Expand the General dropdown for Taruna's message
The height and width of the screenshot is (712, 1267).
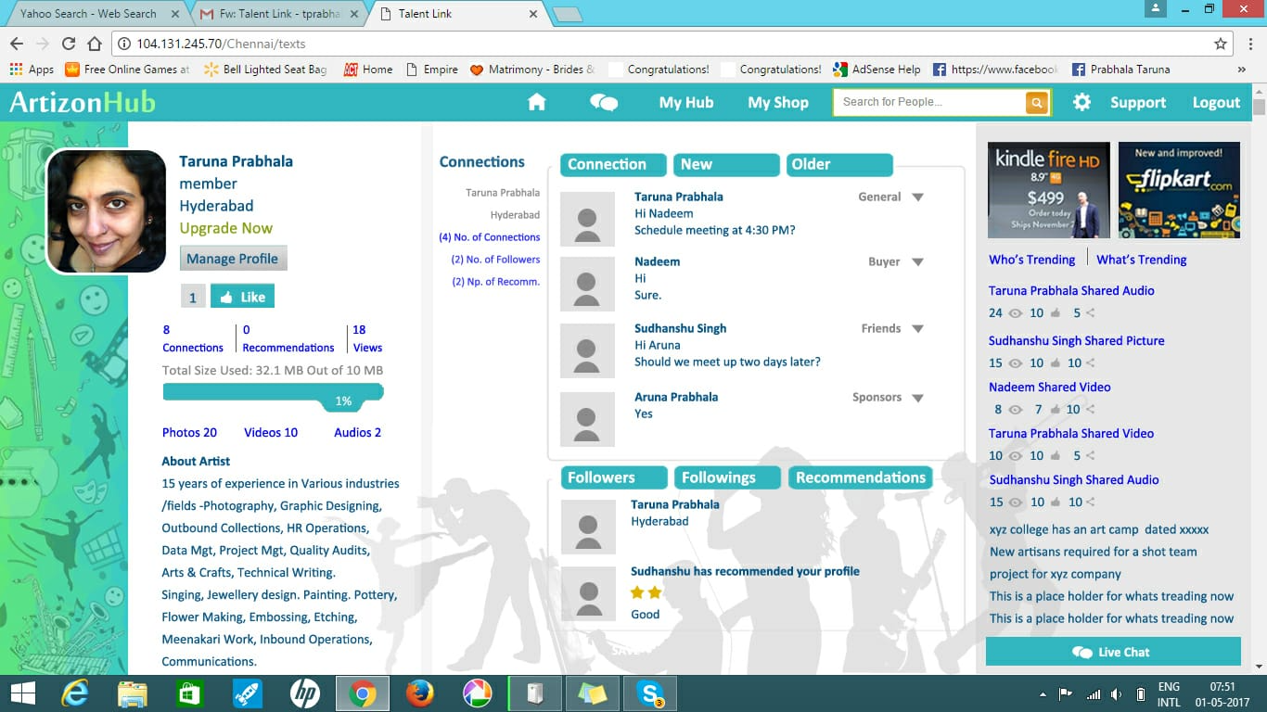[917, 197]
